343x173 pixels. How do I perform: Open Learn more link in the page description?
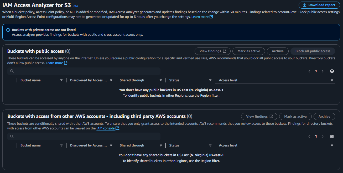coord(202,17)
